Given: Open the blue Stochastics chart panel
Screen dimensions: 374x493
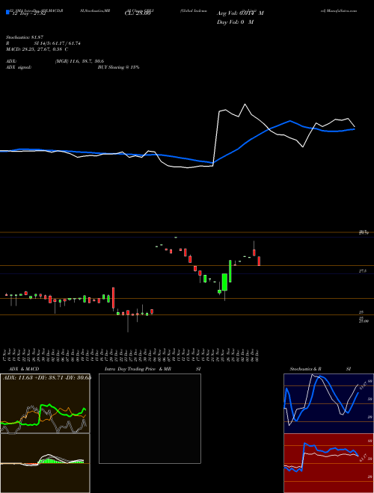Looking at the screenshot, I should tap(328, 403).
